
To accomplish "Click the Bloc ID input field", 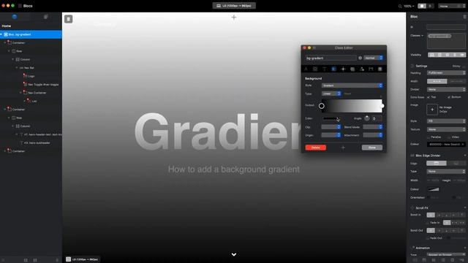I will [446, 27].
